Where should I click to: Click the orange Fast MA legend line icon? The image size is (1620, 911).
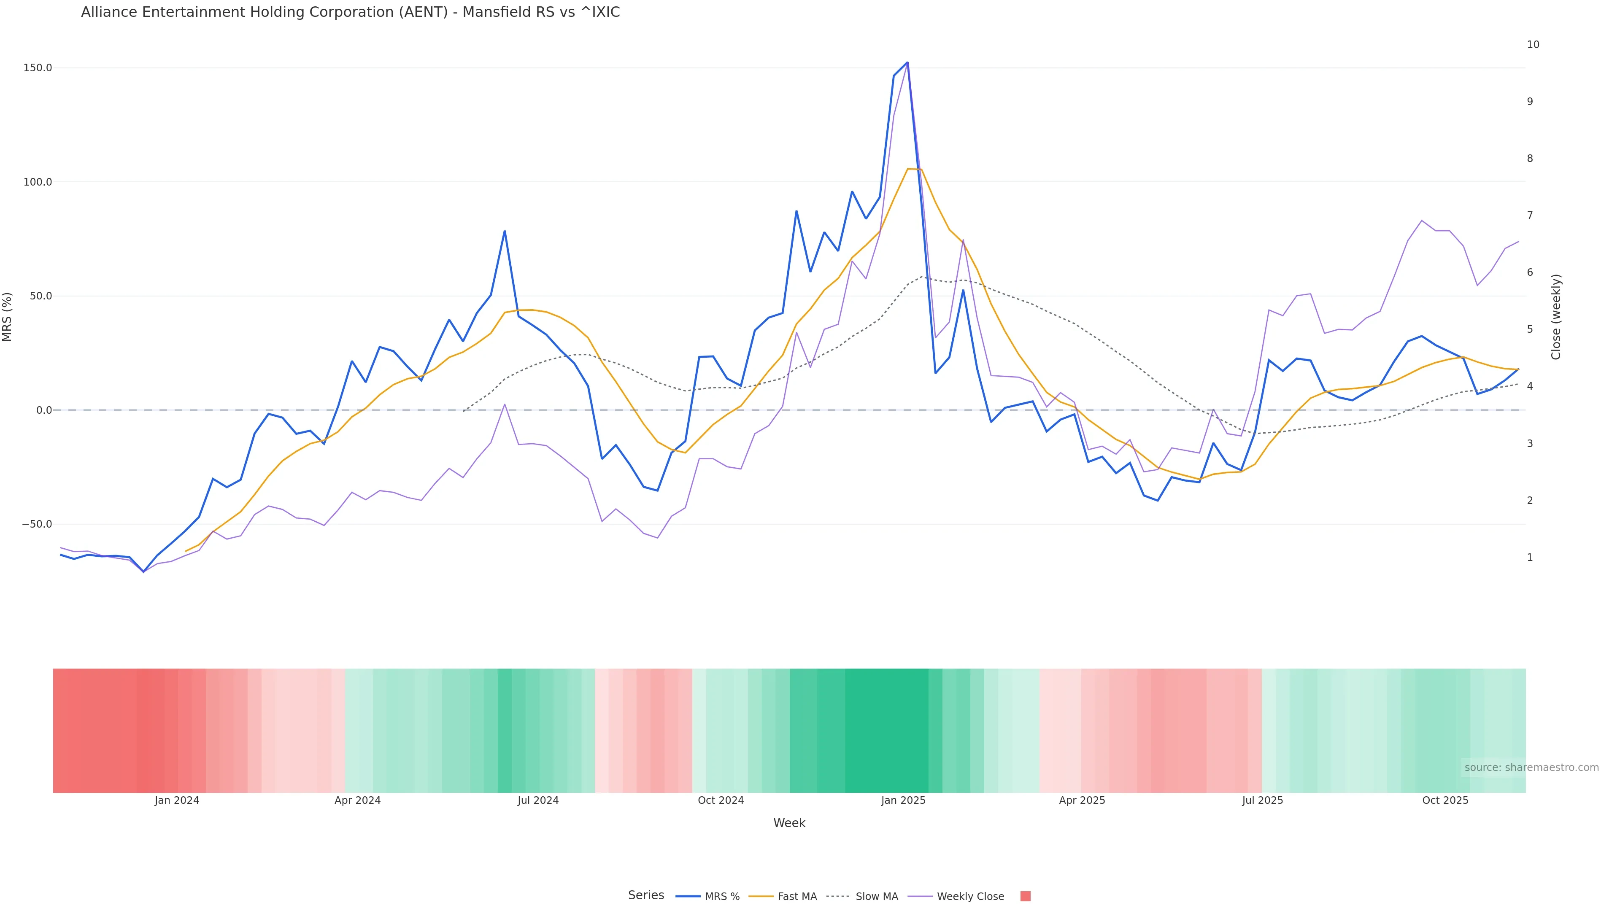click(761, 897)
